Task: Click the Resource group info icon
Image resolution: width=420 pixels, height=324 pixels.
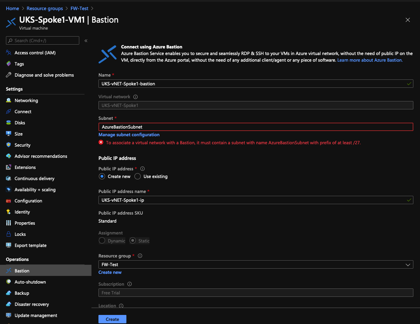Action: coord(140,256)
